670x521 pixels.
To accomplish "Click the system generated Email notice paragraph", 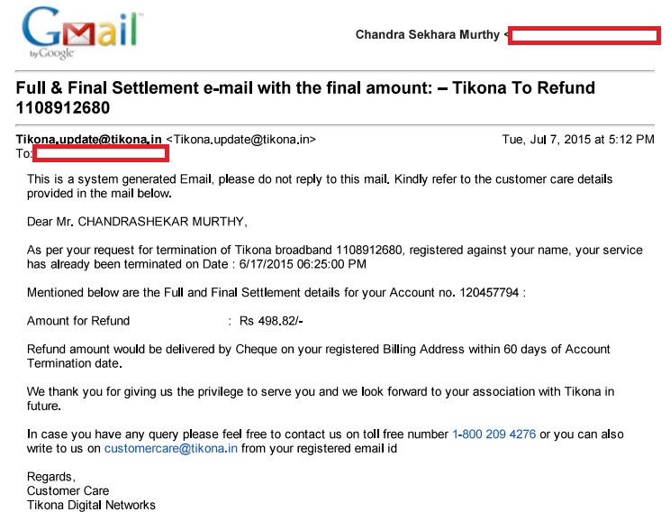I will (x=320, y=186).
